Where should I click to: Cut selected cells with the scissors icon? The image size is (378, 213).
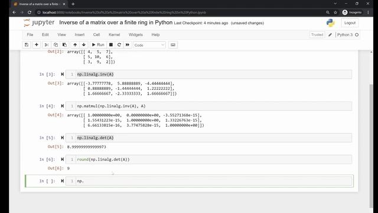(47, 45)
